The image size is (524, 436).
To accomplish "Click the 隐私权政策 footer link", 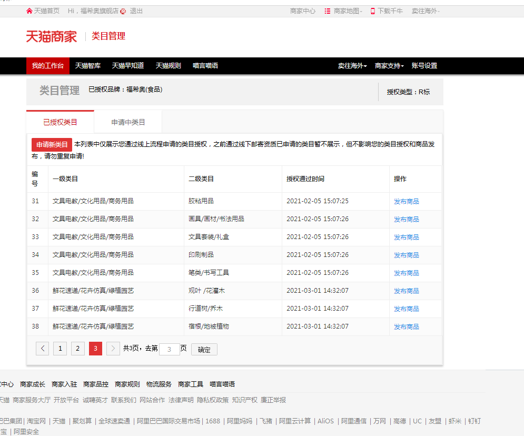I will (x=213, y=400).
